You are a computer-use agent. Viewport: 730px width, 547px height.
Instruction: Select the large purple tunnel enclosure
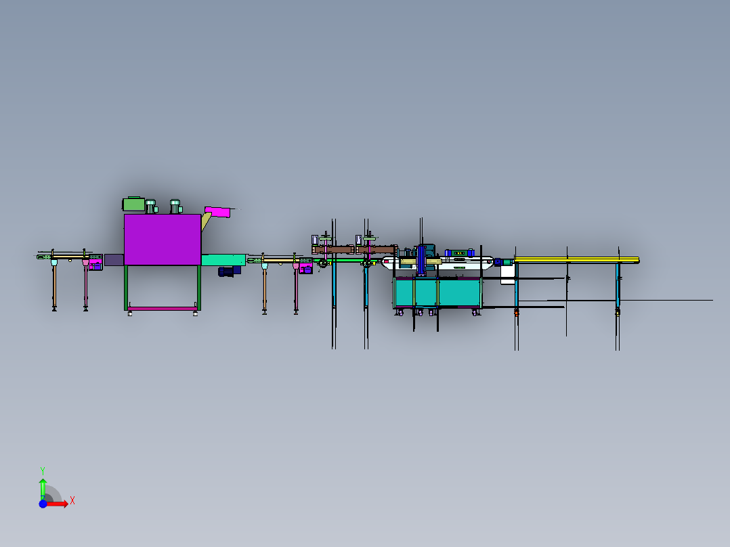(163, 240)
